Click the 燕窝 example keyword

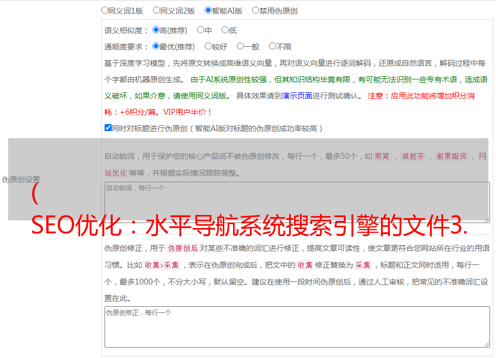pos(382,156)
